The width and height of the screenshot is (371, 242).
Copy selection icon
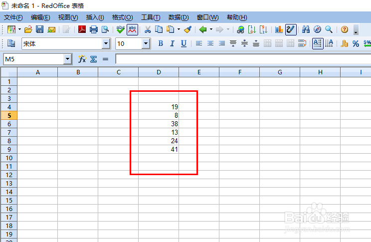[x=159, y=29]
